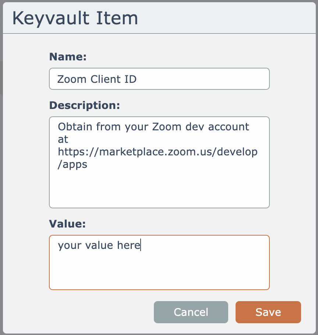
Task: Click '/apps' at the description's end
Action: [73, 164]
